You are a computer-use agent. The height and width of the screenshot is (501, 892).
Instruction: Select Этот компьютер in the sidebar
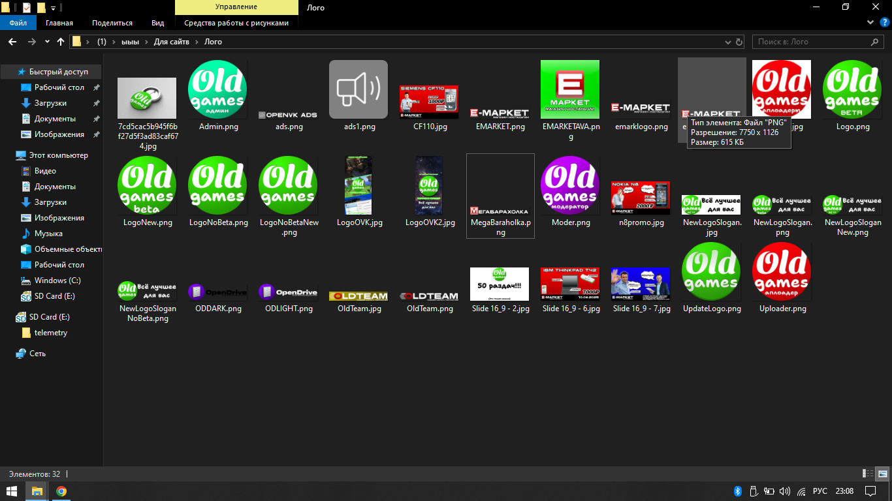click(x=52, y=155)
